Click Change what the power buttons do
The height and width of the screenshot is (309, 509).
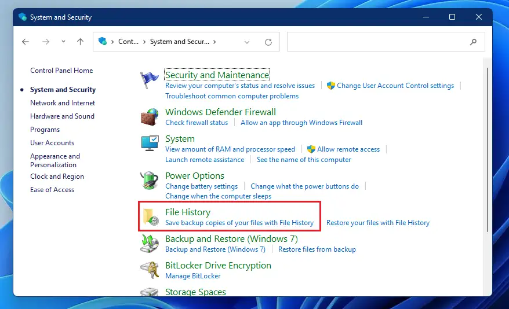coord(304,186)
